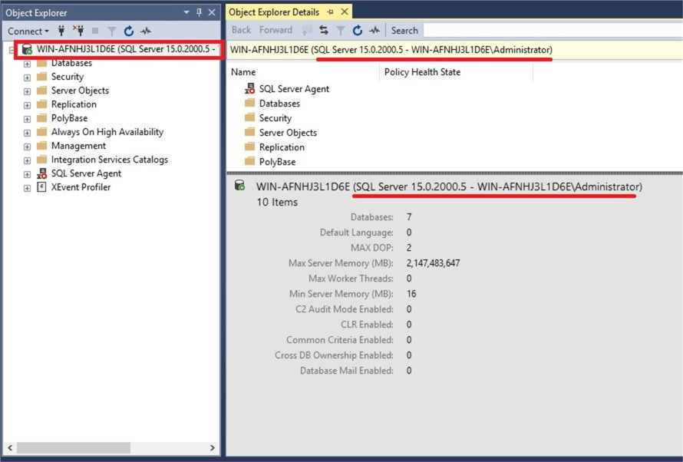Click the Stop square icon in Object Explorer
The image size is (683, 462).
point(95,31)
